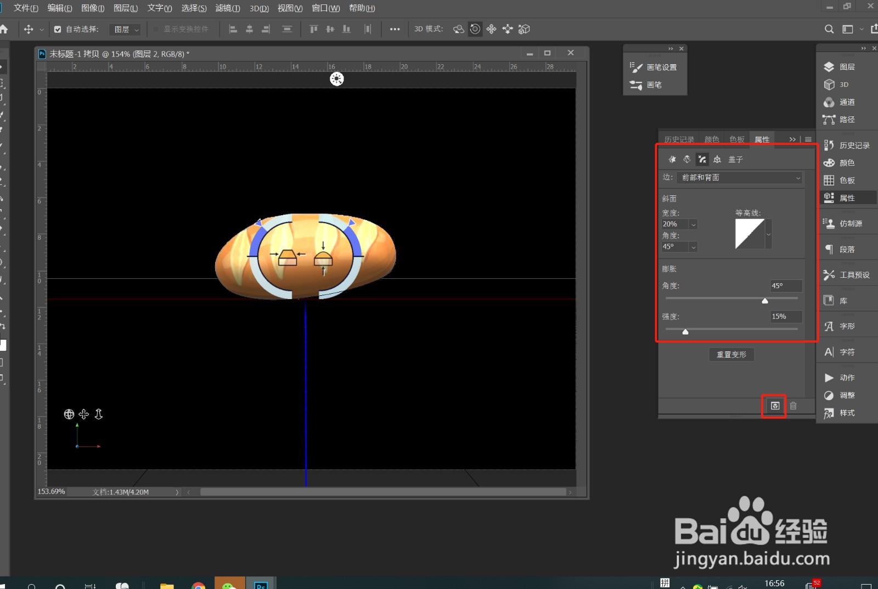
Task: Switch to the Swatches (色板) tab
Action: click(x=737, y=139)
